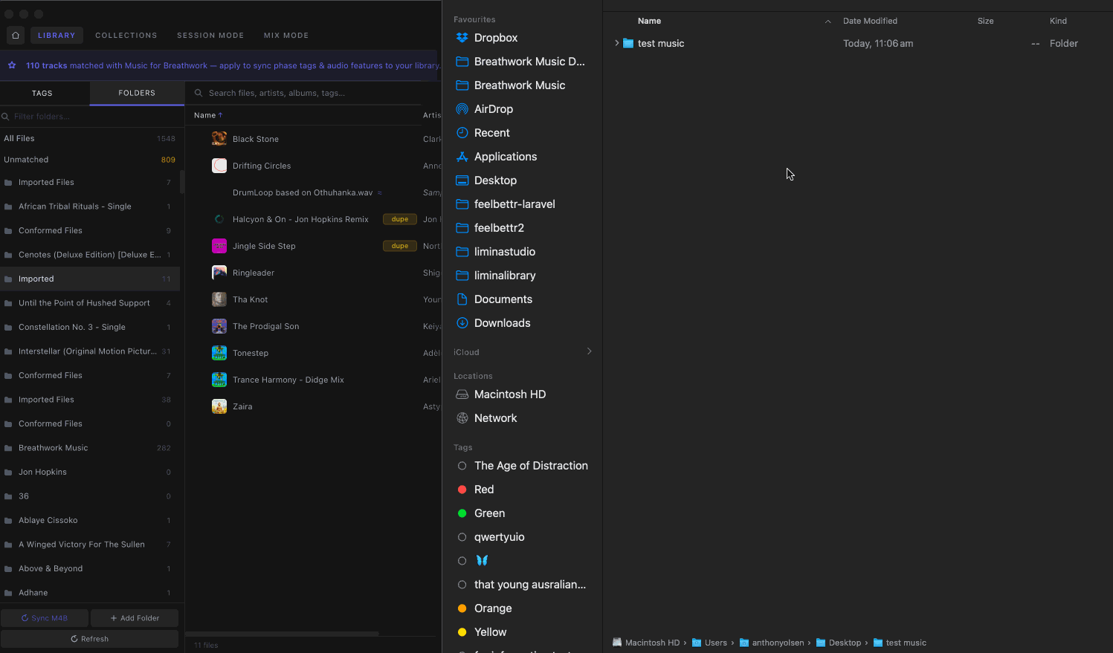Select Unmatched in folder list
1113x653 pixels.
coord(89,160)
